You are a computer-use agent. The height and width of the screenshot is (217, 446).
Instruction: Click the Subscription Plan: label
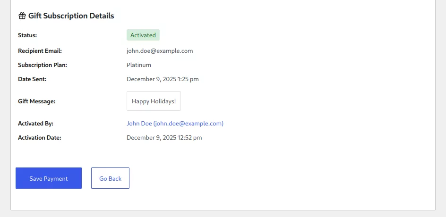pyautogui.click(x=43, y=65)
